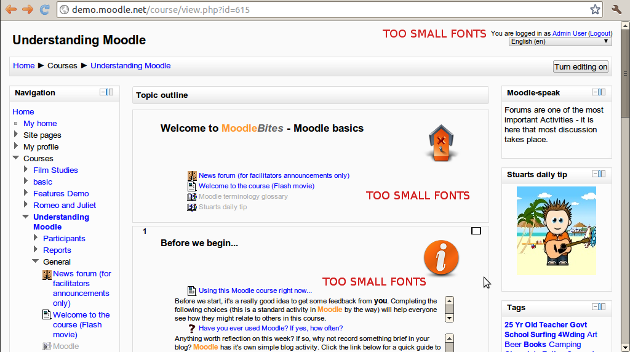Image resolution: width=630 pixels, height=352 pixels.
Task: Open Reports link in Navigation
Action: (x=57, y=250)
